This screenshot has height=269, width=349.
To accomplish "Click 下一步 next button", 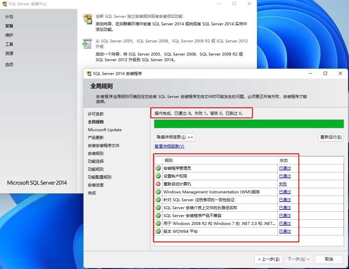I will pos(299,259).
